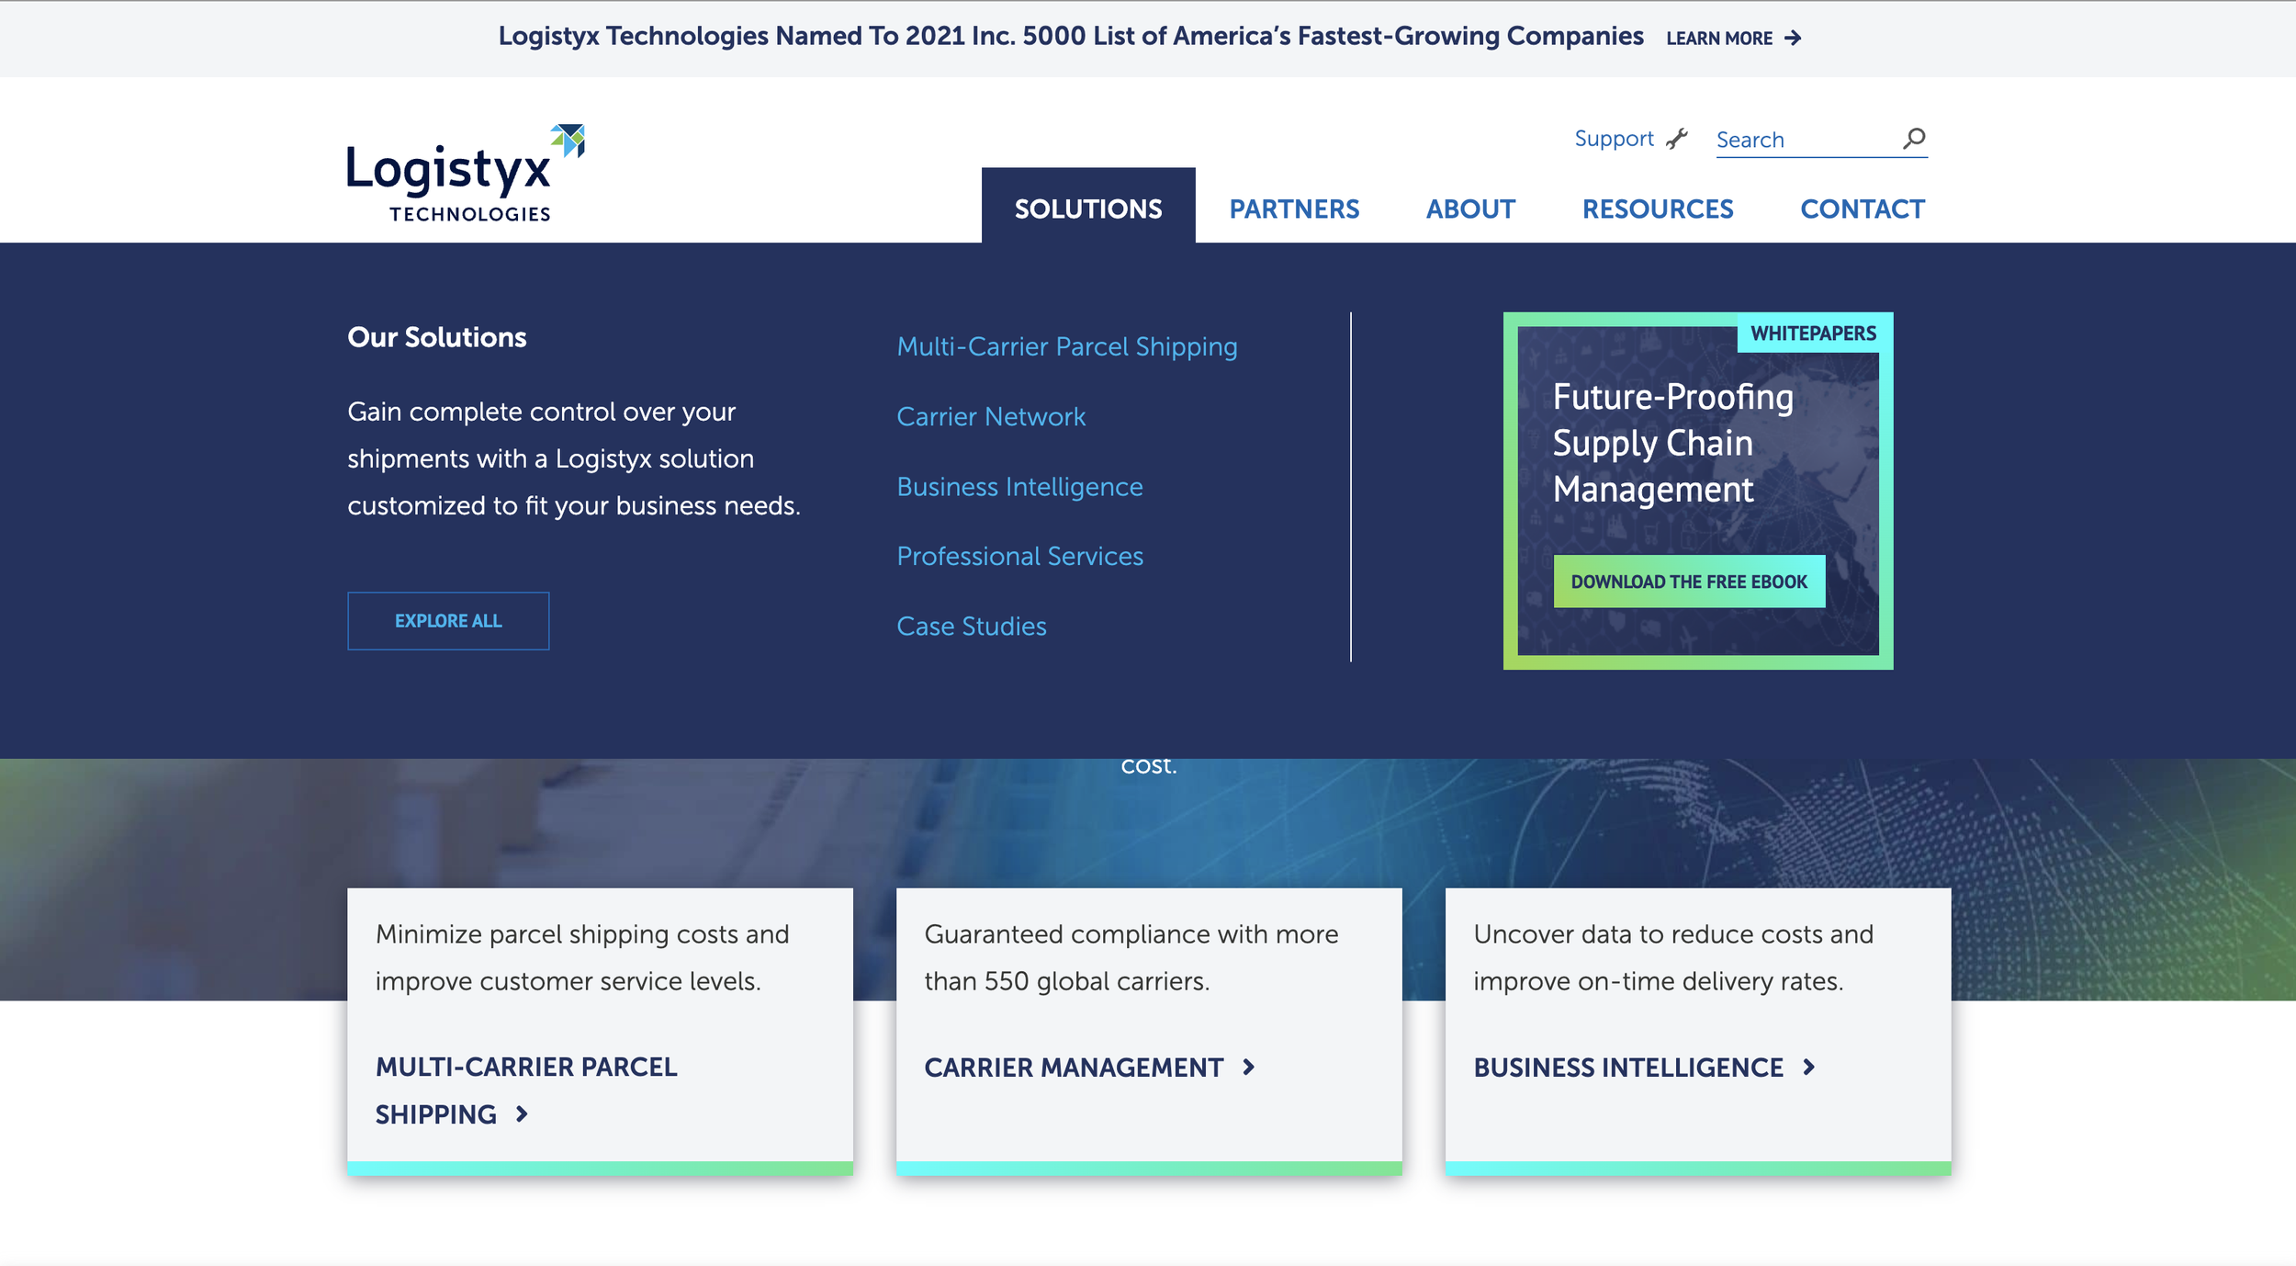Click the Support link
Viewport: 2296px width, 1266px height.
point(1614,139)
